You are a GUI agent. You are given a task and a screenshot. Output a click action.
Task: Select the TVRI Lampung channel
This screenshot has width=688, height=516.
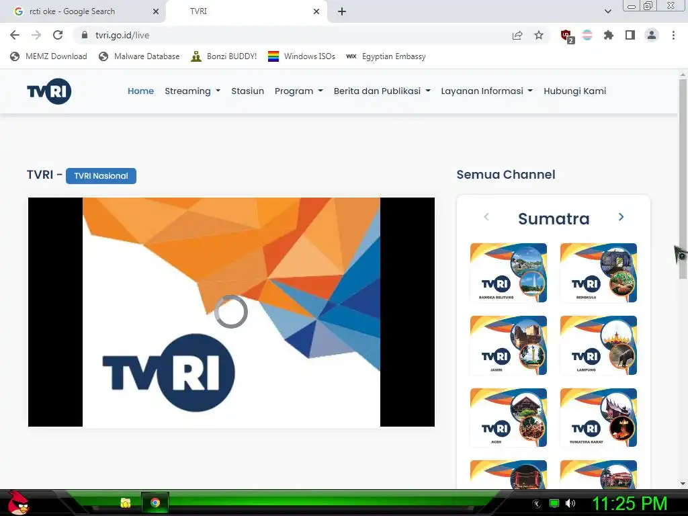(599, 345)
